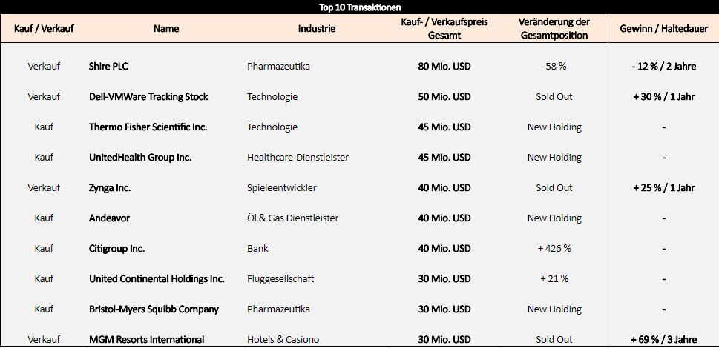Click United Continental Holdings Inc. cell

point(157,278)
